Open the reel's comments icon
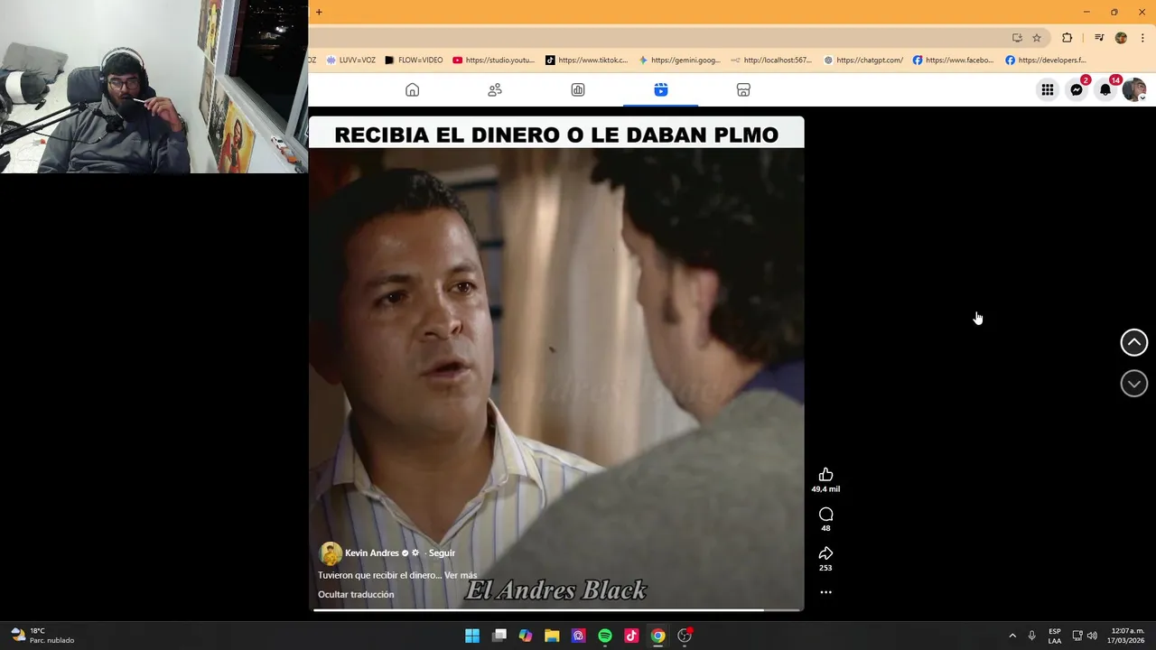This screenshot has height=650, width=1156. pyautogui.click(x=825, y=515)
